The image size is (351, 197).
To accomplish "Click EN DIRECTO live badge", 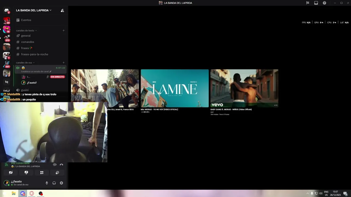I will tap(57, 77).
